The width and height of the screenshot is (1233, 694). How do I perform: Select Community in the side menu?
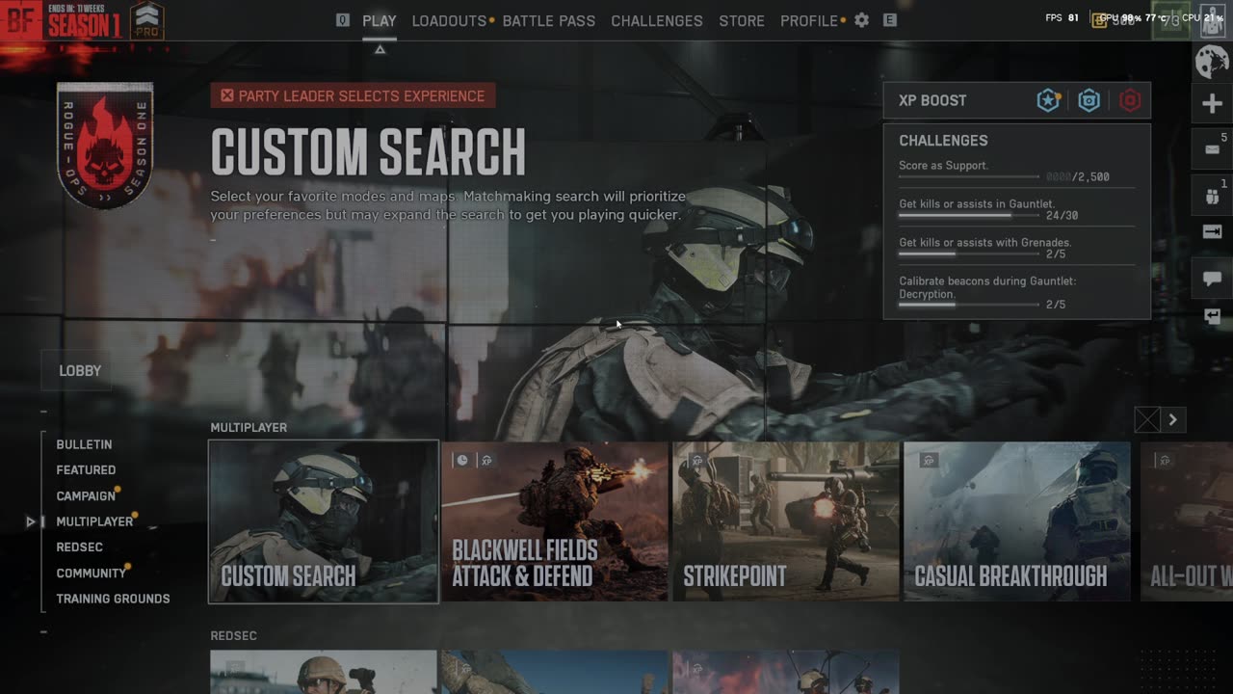pyautogui.click(x=91, y=573)
